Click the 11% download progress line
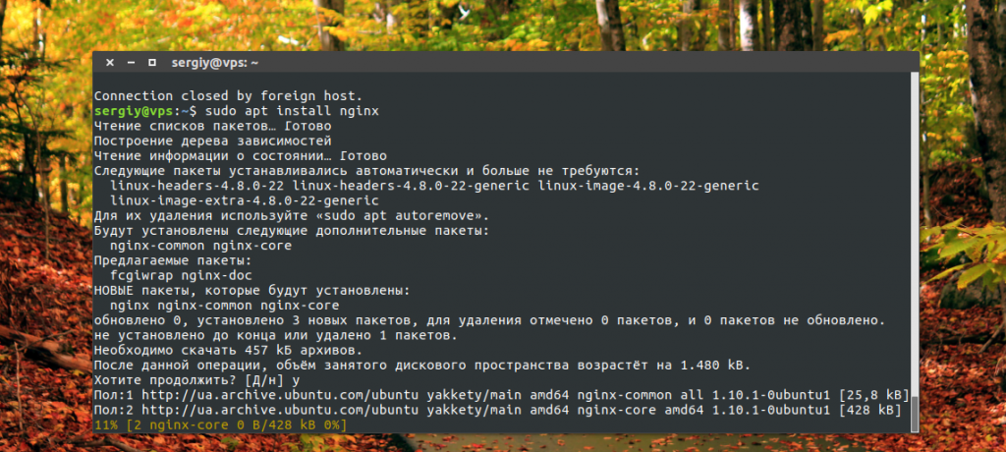This screenshot has width=1006, height=452. coord(220,424)
